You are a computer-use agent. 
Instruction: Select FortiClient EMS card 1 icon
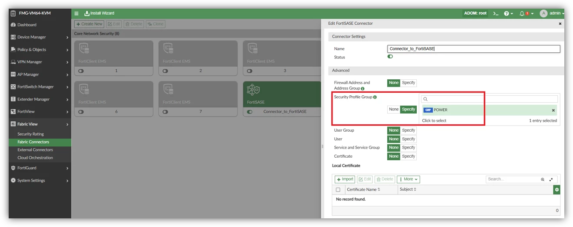click(84, 49)
